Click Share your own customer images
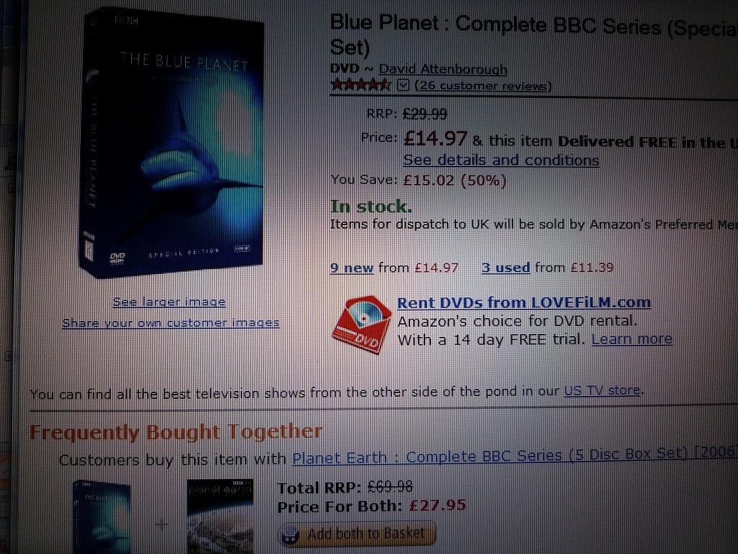 (x=171, y=322)
